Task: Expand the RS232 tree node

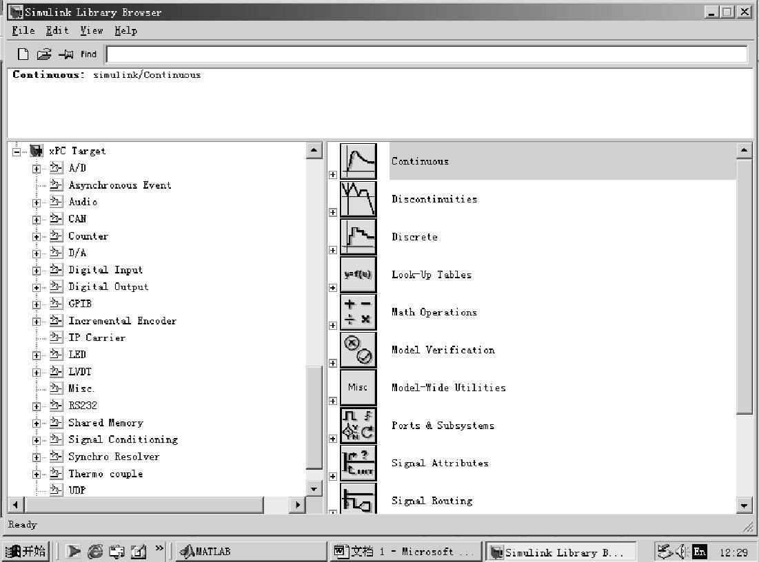Action: pos(37,406)
